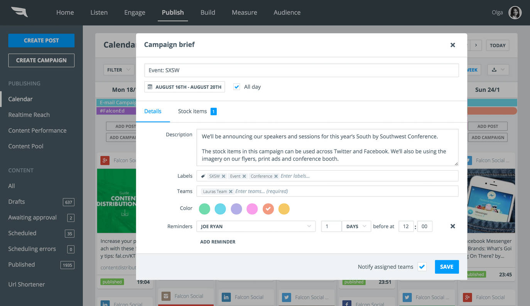
Task: Click the Google+ icon on the left post
Action: click(x=105, y=160)
